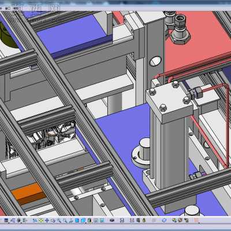Choose the Normal View icon

pyautogui.click(x=71, y=221)
